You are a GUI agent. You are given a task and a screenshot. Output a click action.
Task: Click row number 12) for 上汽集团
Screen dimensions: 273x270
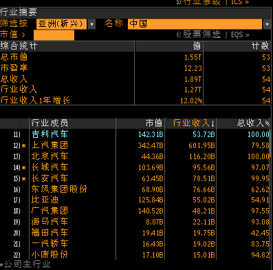(x=17, y=145)
